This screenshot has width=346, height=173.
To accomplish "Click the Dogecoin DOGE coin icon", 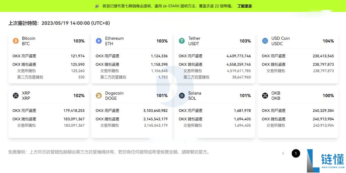I will (99, 95).
